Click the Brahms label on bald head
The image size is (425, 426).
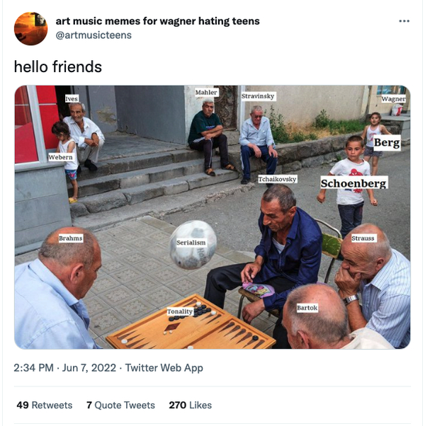71,238
